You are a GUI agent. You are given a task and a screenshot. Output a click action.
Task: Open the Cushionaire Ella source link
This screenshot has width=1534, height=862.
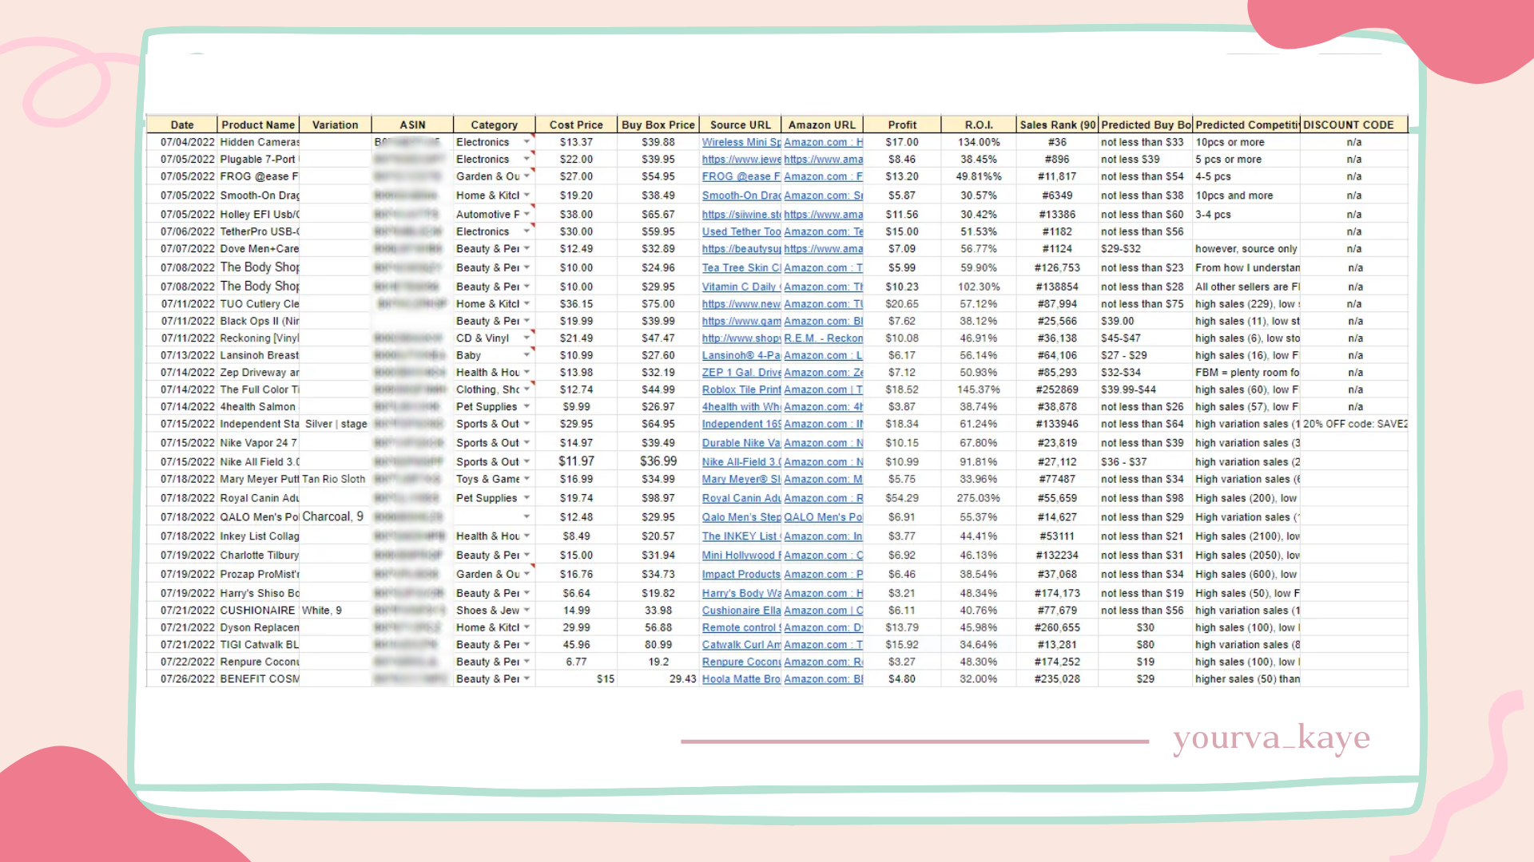[x=741, y=611]
